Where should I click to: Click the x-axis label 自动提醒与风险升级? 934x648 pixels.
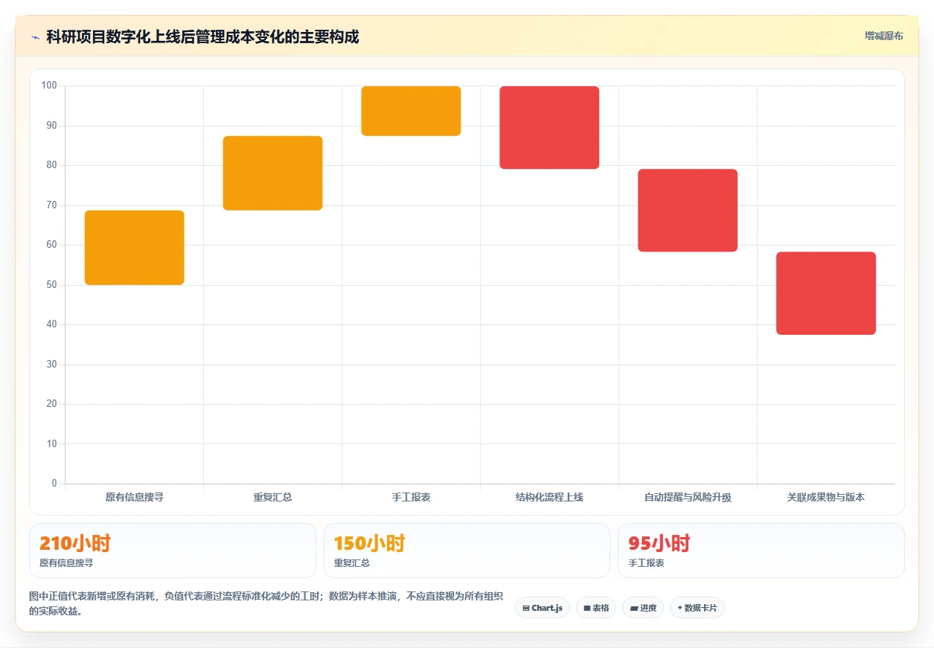[688, 497]
